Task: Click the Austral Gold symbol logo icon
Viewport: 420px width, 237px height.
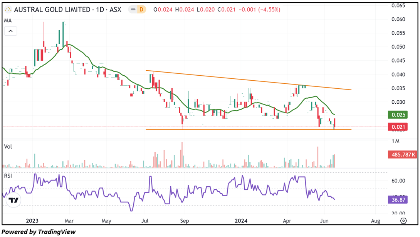Action: coord(8,10)
